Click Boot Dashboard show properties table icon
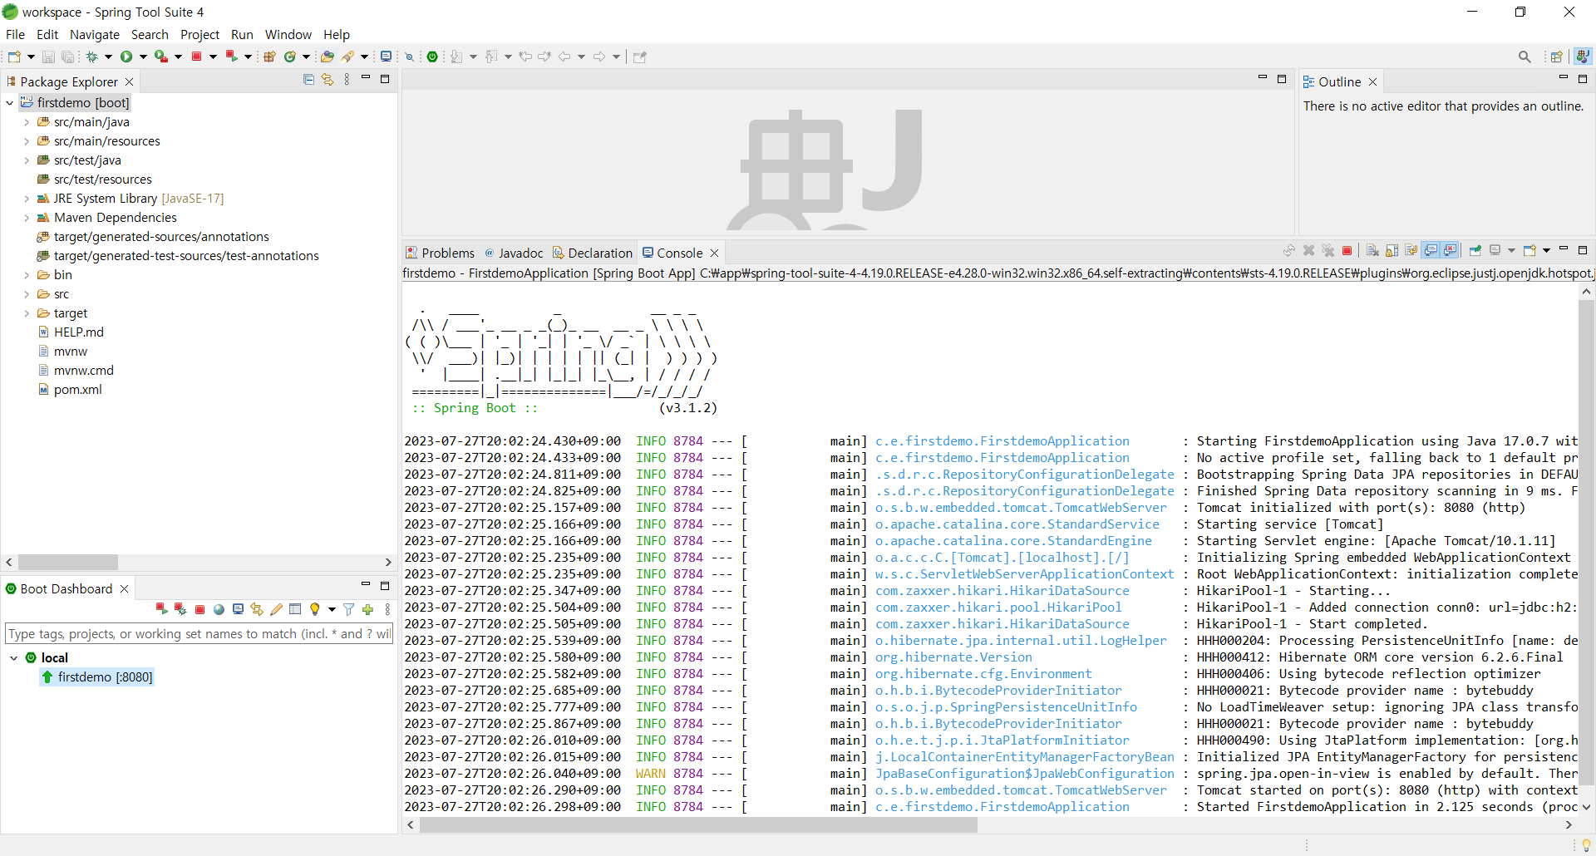Screen dimensions: 1596x856 click(x=295, y=609)
